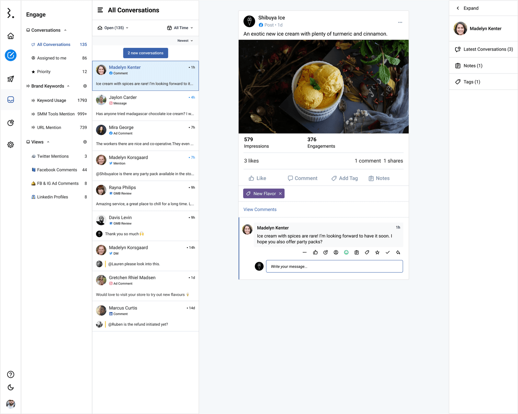Viewport: 518px width, 414px height.
Task: Toggle the hamburger menu beside All Conversations
Action: [x=100, y=10]
